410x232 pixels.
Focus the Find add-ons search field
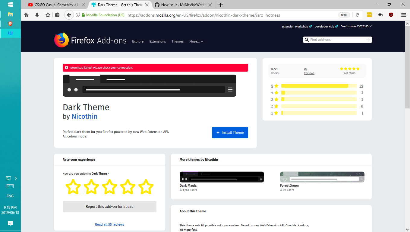[x=337, y=40]
